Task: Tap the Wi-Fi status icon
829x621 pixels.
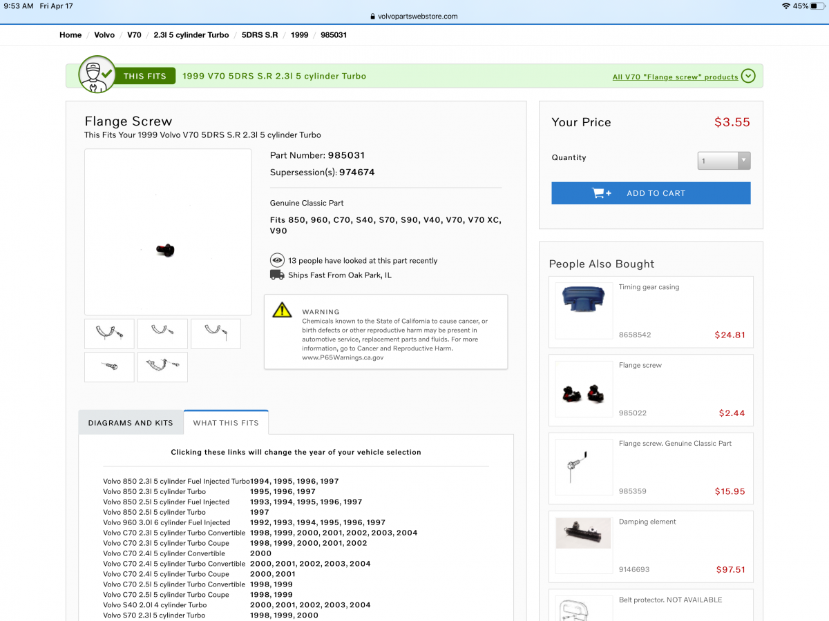Action: coord(785,6)
